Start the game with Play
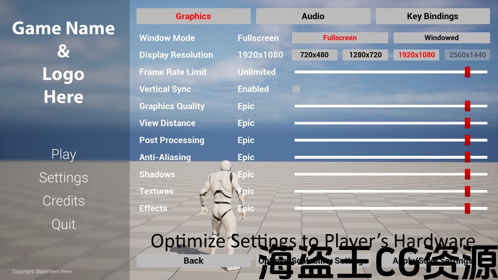 [x=64, y=154]
